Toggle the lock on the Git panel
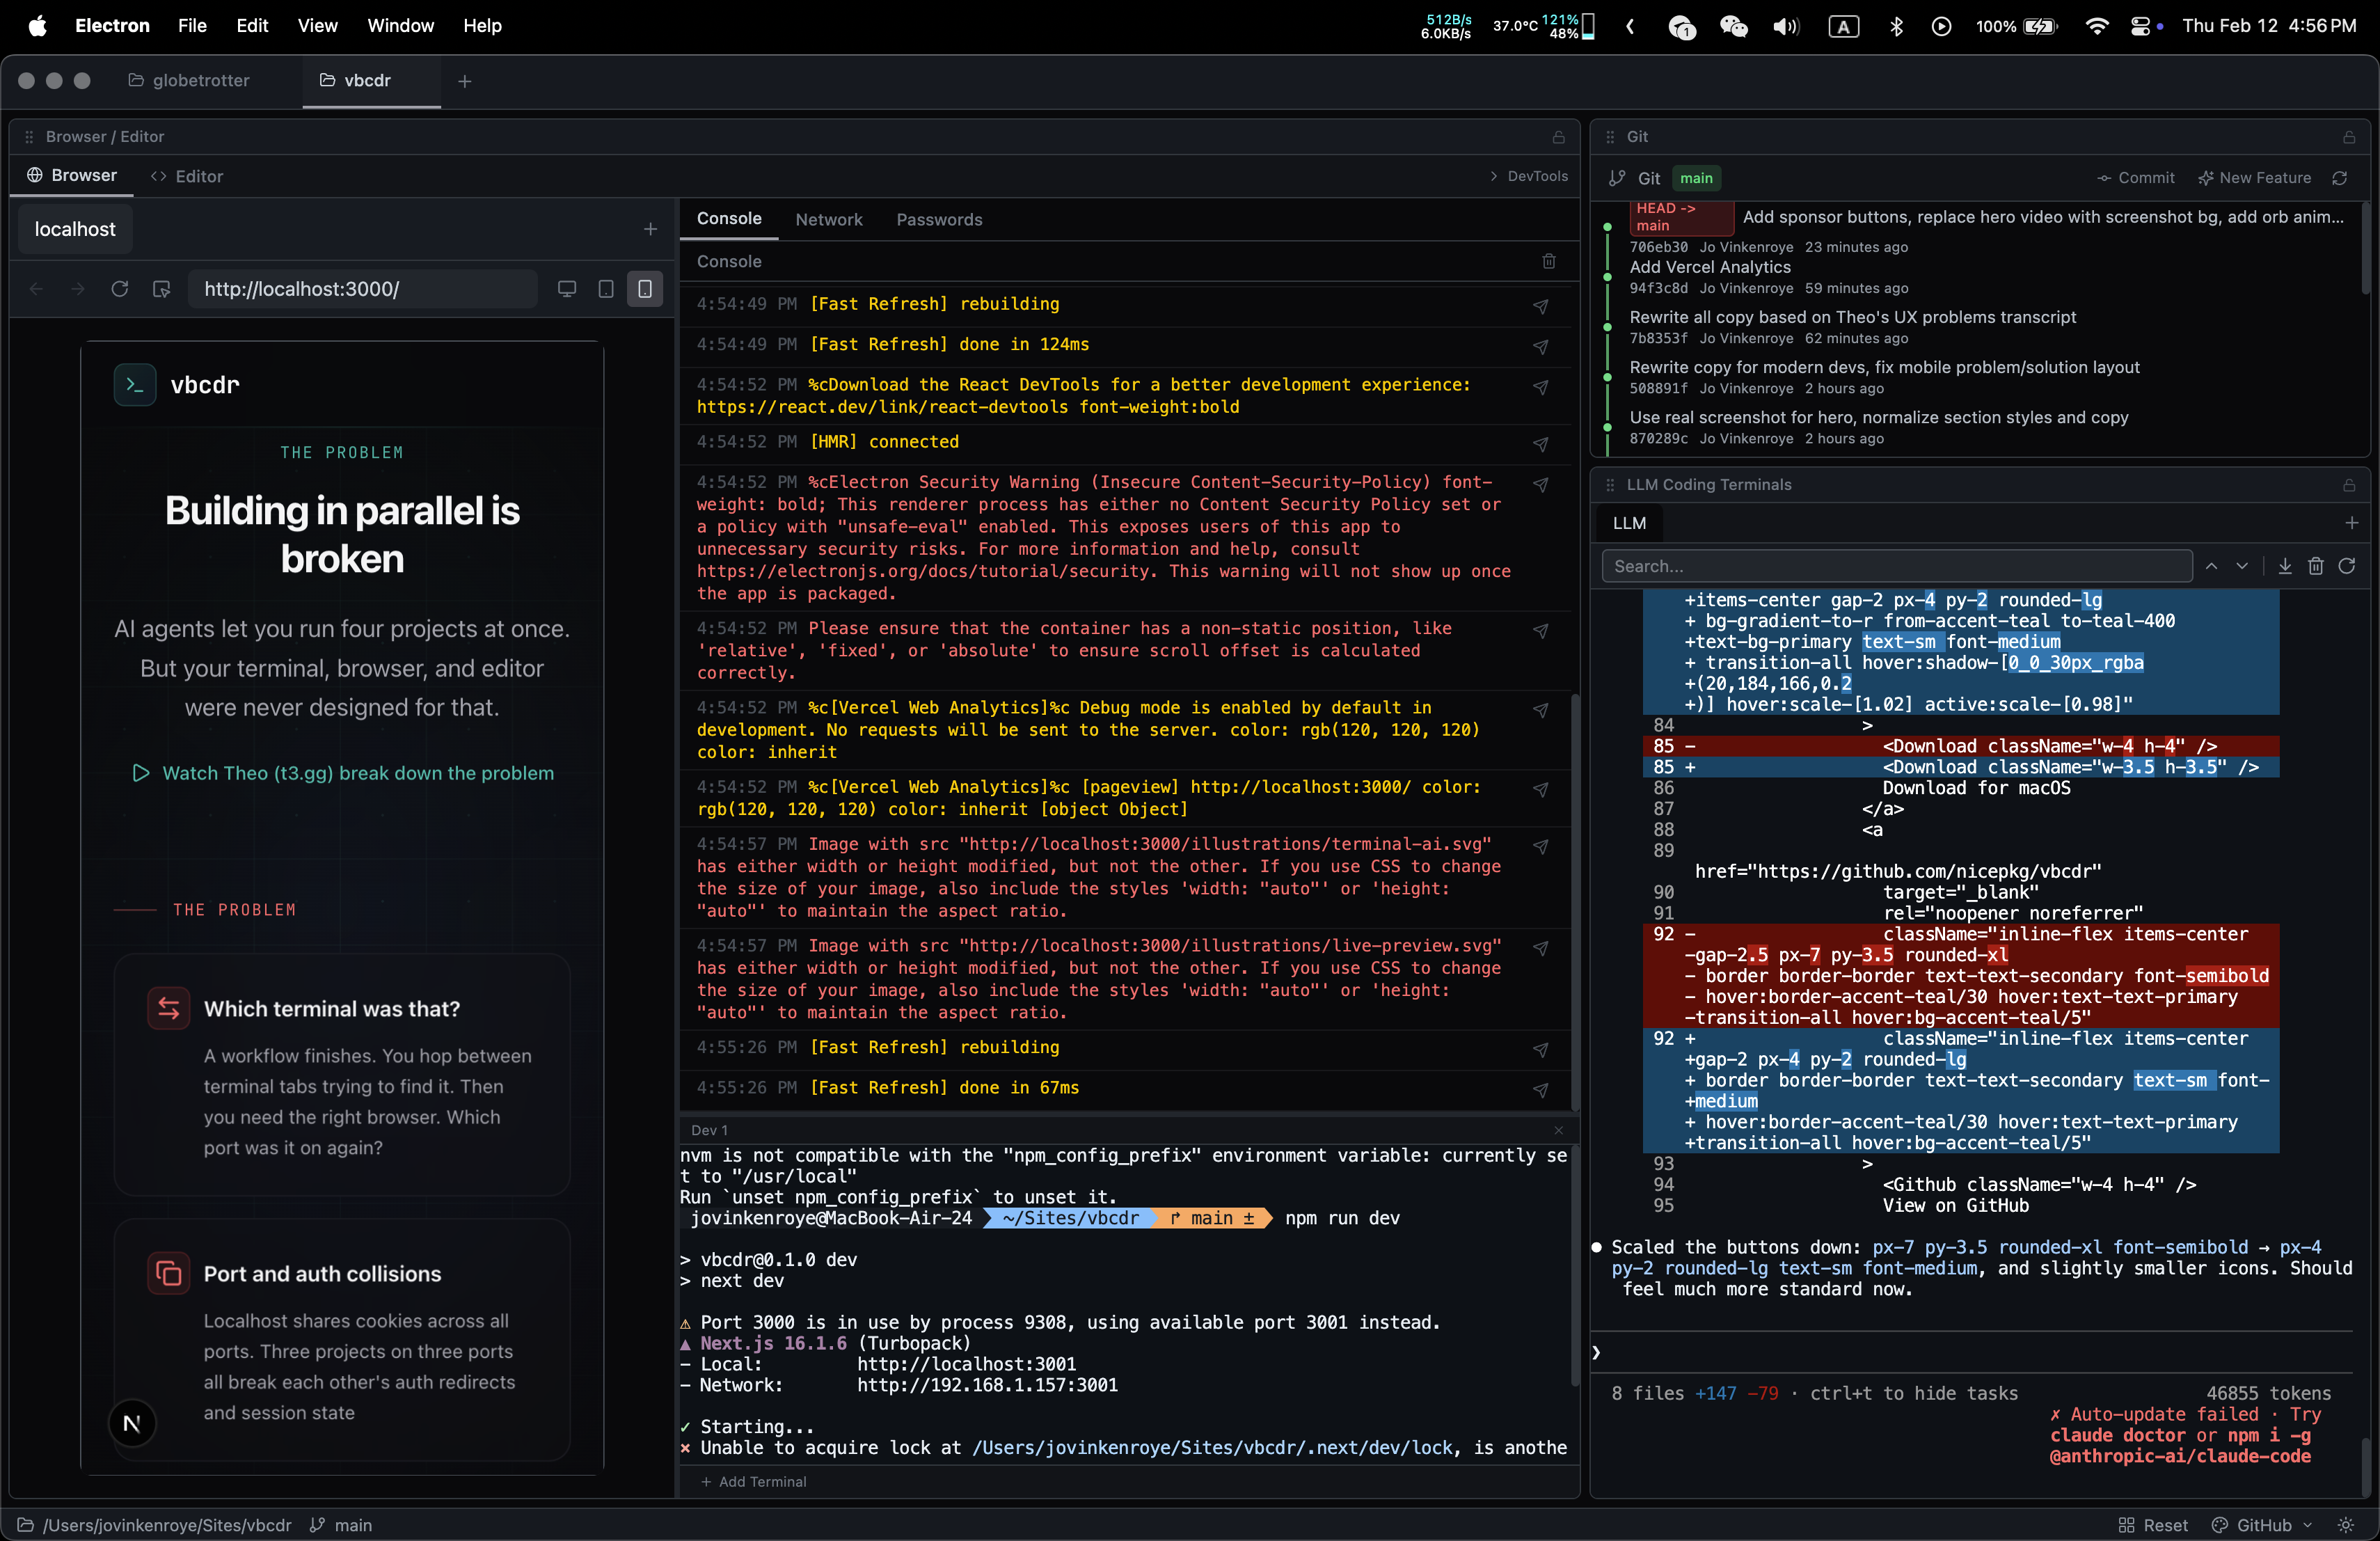This screenshot has width=2380, height=1541. click(x=2349, y=137)
